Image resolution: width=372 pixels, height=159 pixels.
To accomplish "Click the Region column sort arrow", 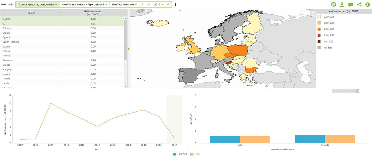I will pos(61,13).
